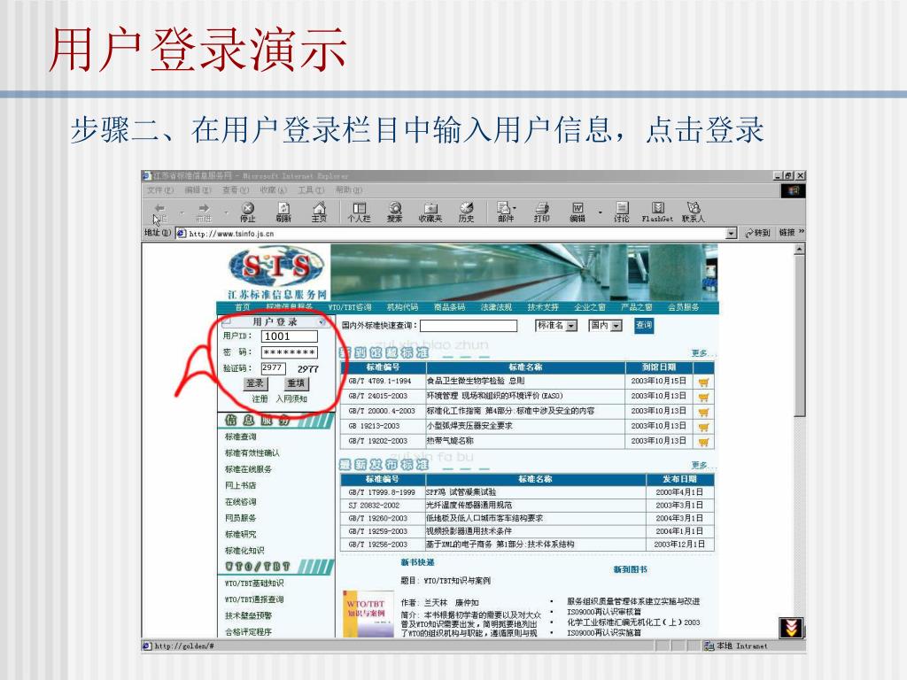The width and height of the screenshot is (907, 680).
Task: Open the 法律法规 navigation tab
Action: click(496, 307)
